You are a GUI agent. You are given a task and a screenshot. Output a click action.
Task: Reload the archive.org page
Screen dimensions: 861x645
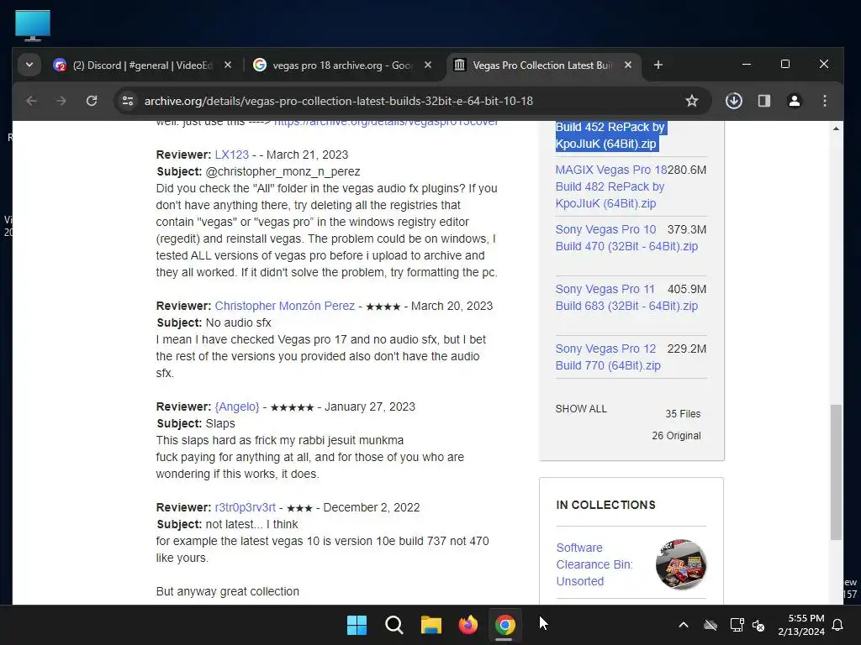(92, 101)
